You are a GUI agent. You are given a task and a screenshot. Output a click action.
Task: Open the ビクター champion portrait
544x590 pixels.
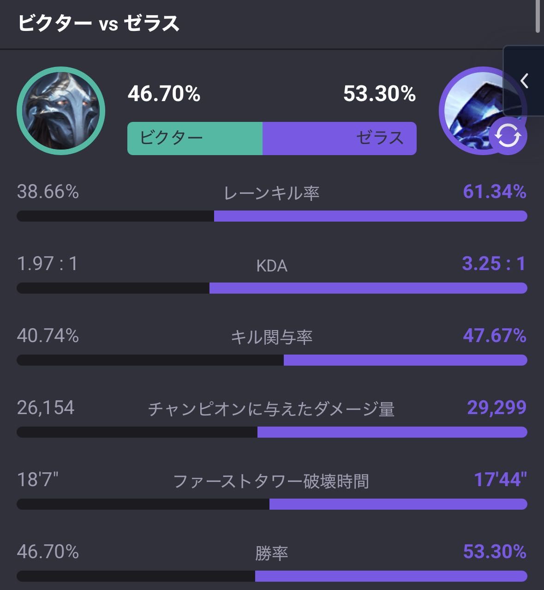pyautogui.click(x=61, y=111)
